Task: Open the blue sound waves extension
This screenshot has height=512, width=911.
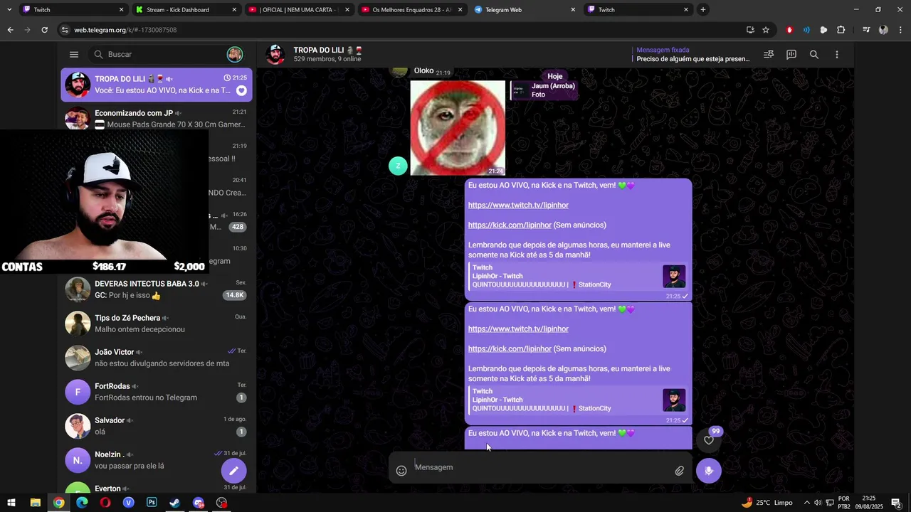Action: (806, 30)
